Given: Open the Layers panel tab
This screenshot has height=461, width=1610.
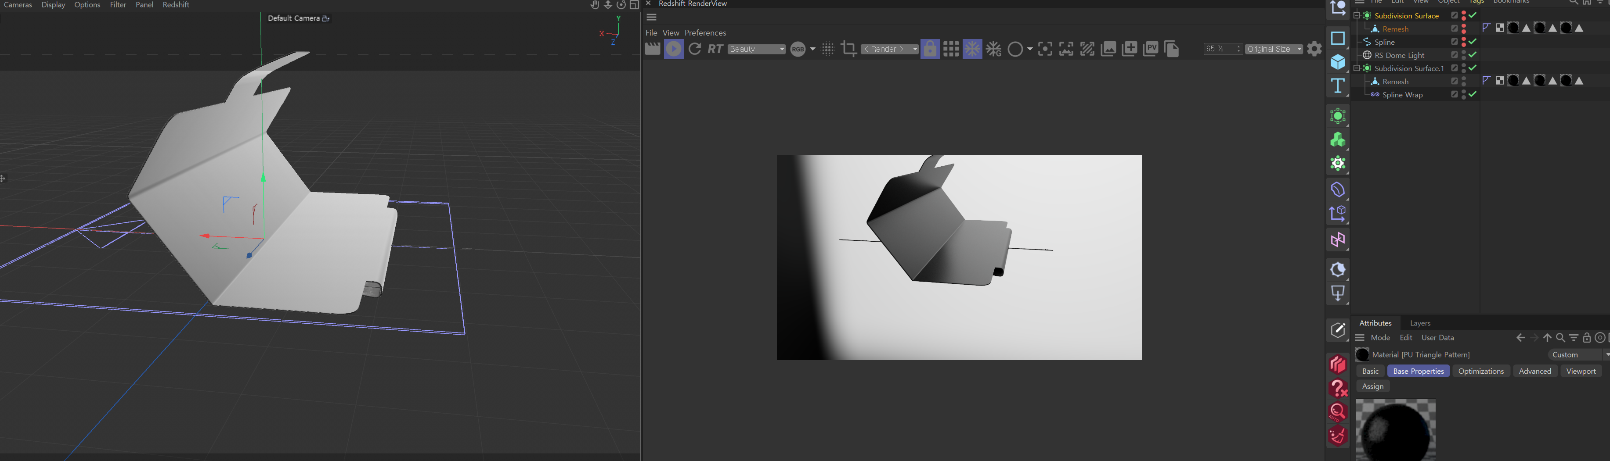Looking at the screenshot, I should pos(1420,323).
